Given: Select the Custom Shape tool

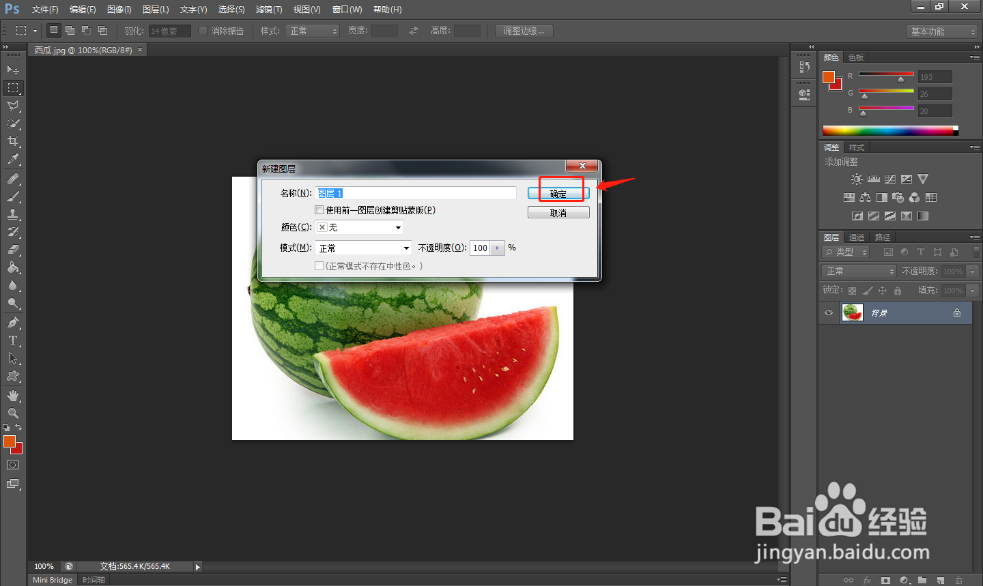Looking at the screenshot, I should pyautogui.click(x=13, y=376).
